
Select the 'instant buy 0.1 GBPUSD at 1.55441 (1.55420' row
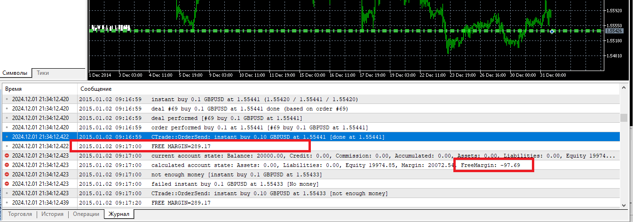coord(311,99)
